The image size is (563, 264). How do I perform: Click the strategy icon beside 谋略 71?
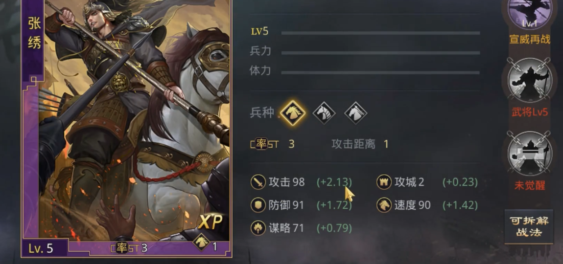[x=258, y=228]
